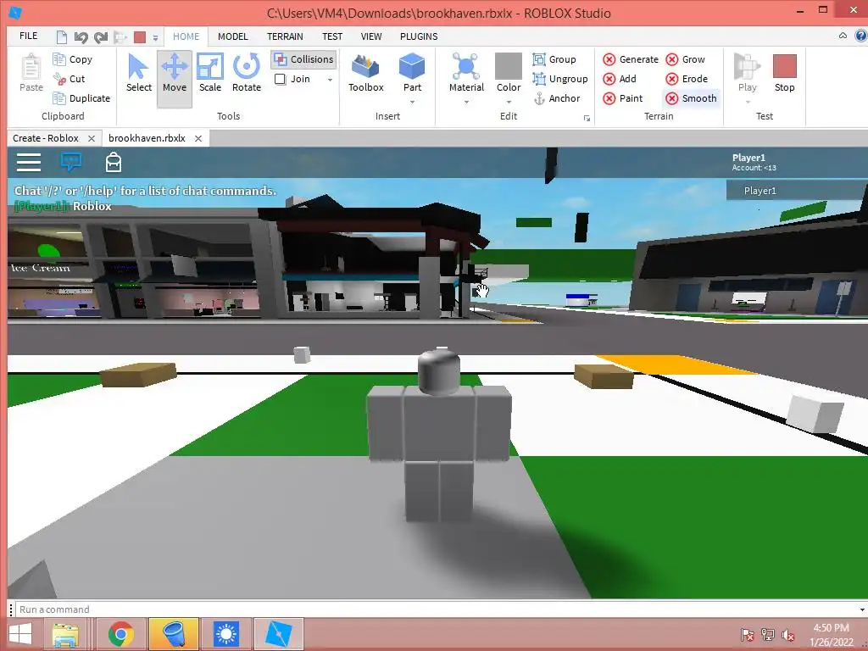Image resolution: width=868 pixels, height=651 pixels.
Task: Select the Move tool
Action: [175, 78]
